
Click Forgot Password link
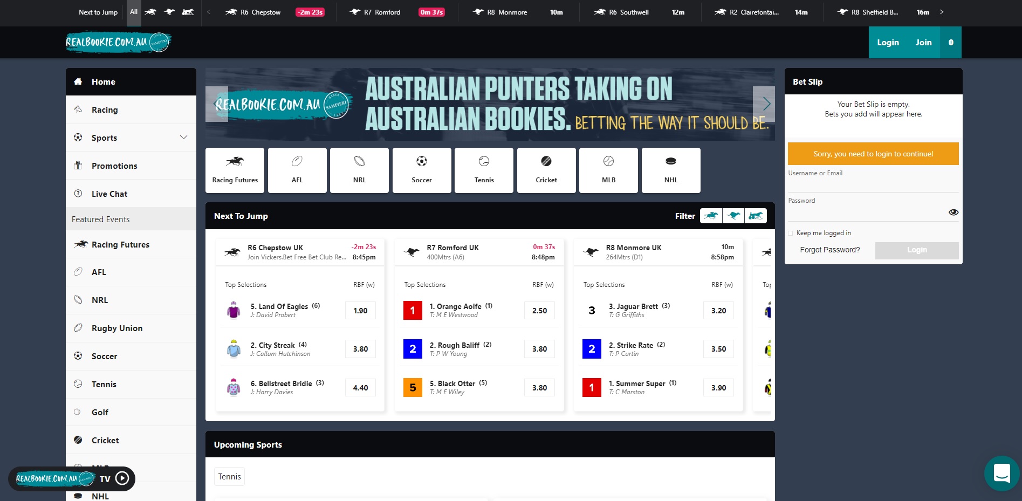point(829,250)
